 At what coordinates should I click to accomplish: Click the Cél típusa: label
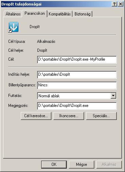click(17, 41)
